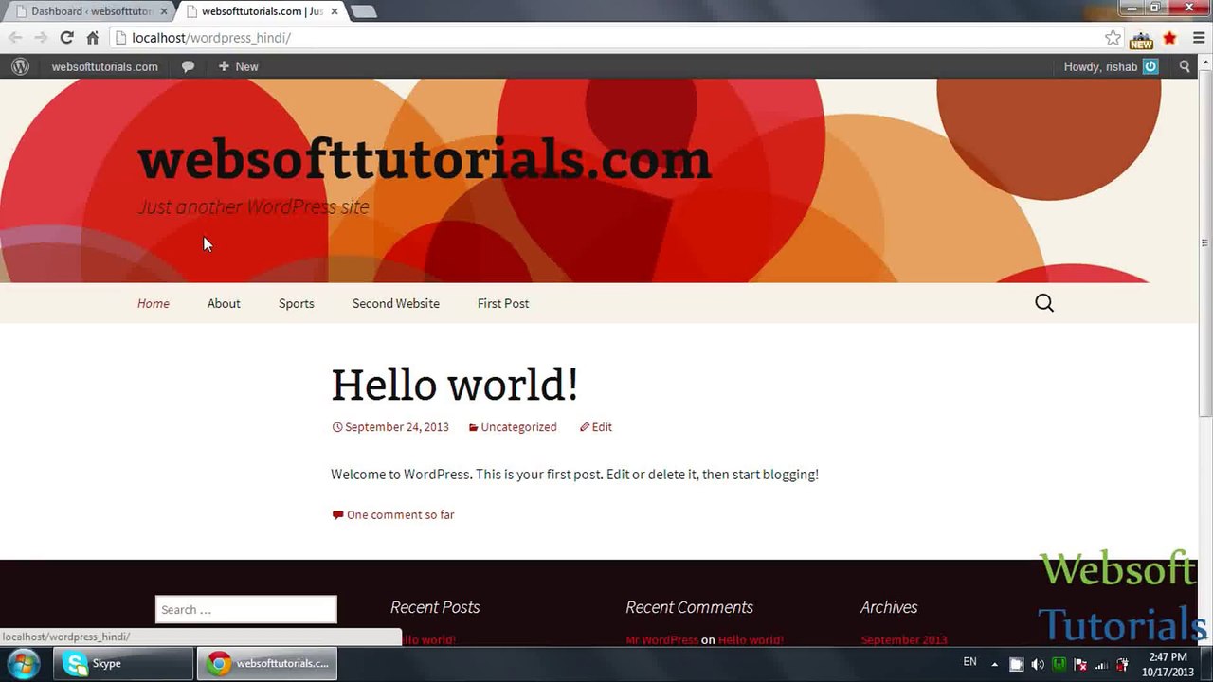Close the websofttutorials.com tab
This screenshot has width=1213, height=682.
(334, 11)
